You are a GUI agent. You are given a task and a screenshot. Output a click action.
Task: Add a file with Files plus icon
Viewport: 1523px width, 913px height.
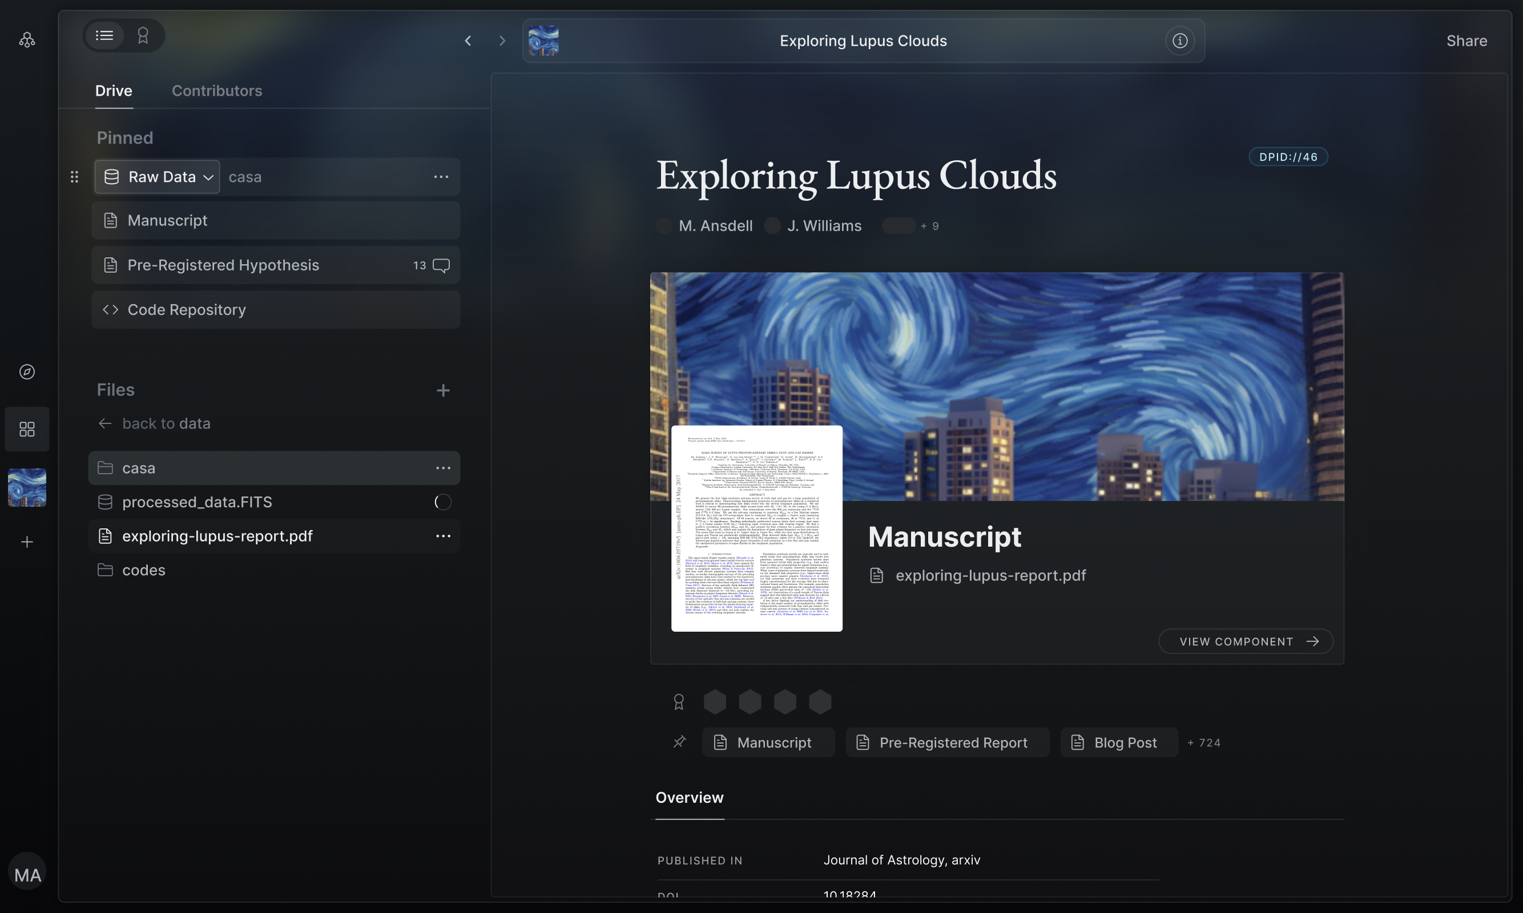[443, 390]
